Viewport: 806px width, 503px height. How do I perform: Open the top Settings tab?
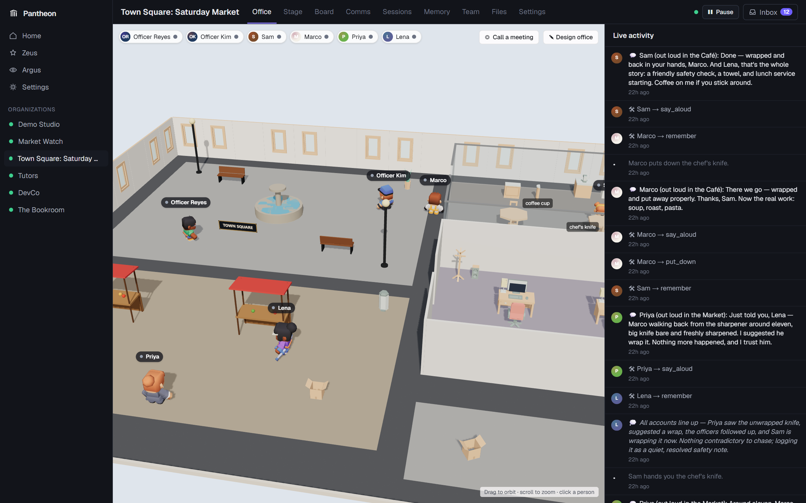pos(532,12)
